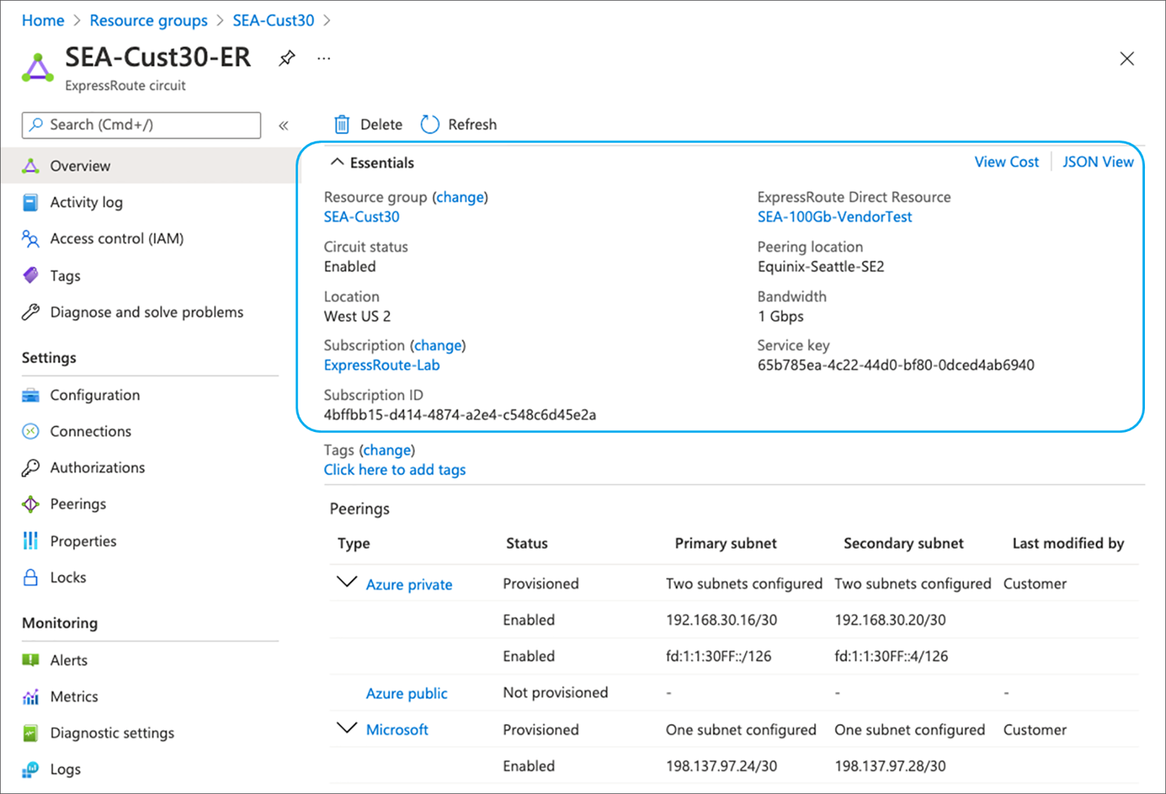Viewport: 1166px width, 794px height.
Task: Click the Configuration toolbox icon
Action: click(30, 395)
